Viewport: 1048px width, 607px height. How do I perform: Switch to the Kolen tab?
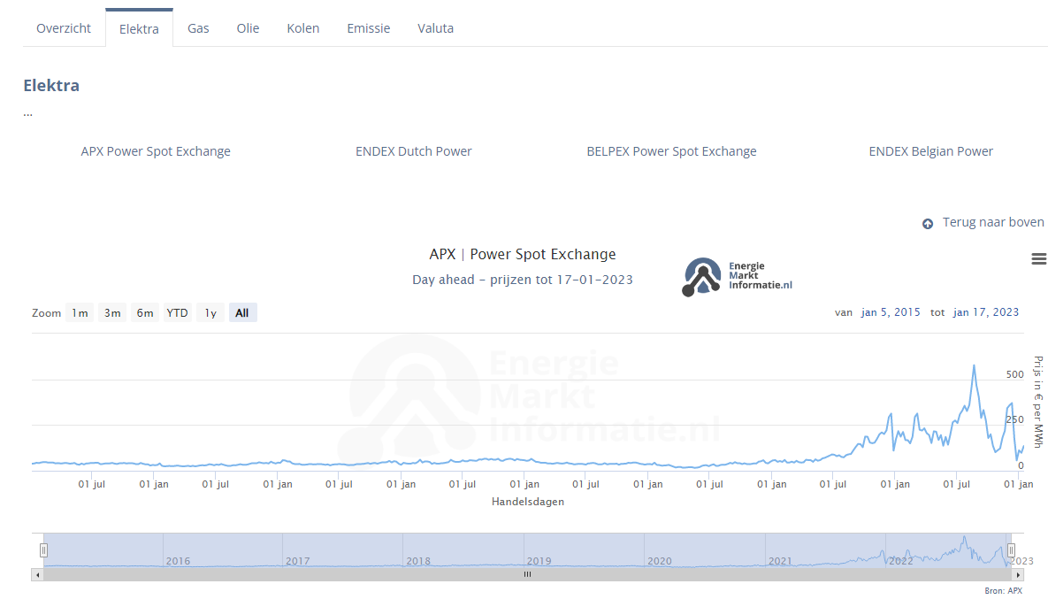coord(302,28)
